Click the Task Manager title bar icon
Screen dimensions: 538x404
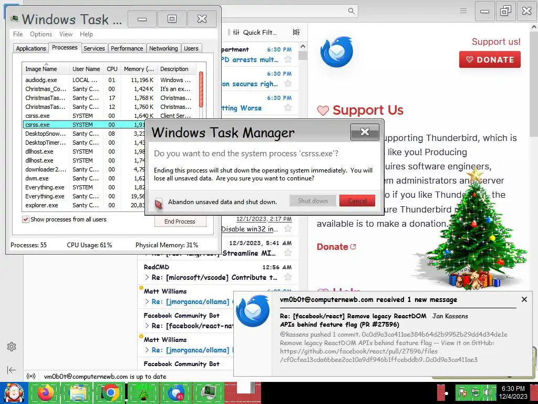(14, 18)
